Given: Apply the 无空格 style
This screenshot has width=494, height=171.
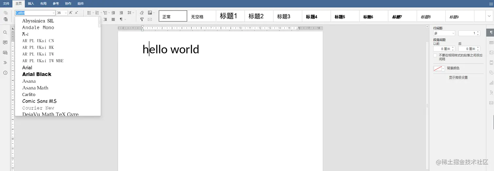Looking at the screenshot, I should click(202, 16).
